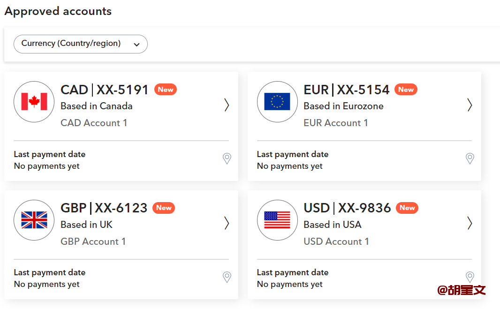Click location pin on EUR account card
The height and width of the screenshot is (309, 500).
click(470, 158)
